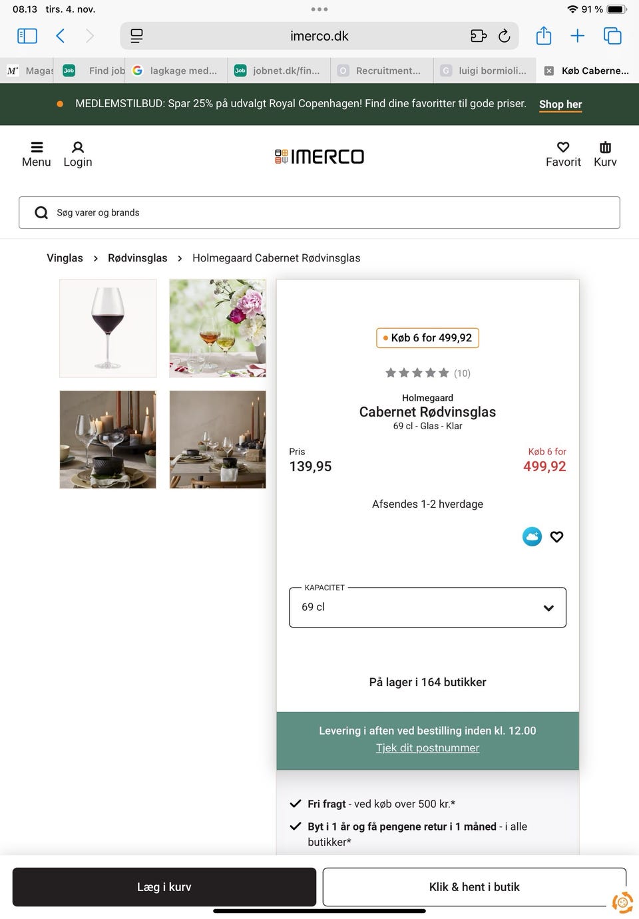Open the Safari share sheet icon
Screen dimensions: 639x919
click(543, 36)
